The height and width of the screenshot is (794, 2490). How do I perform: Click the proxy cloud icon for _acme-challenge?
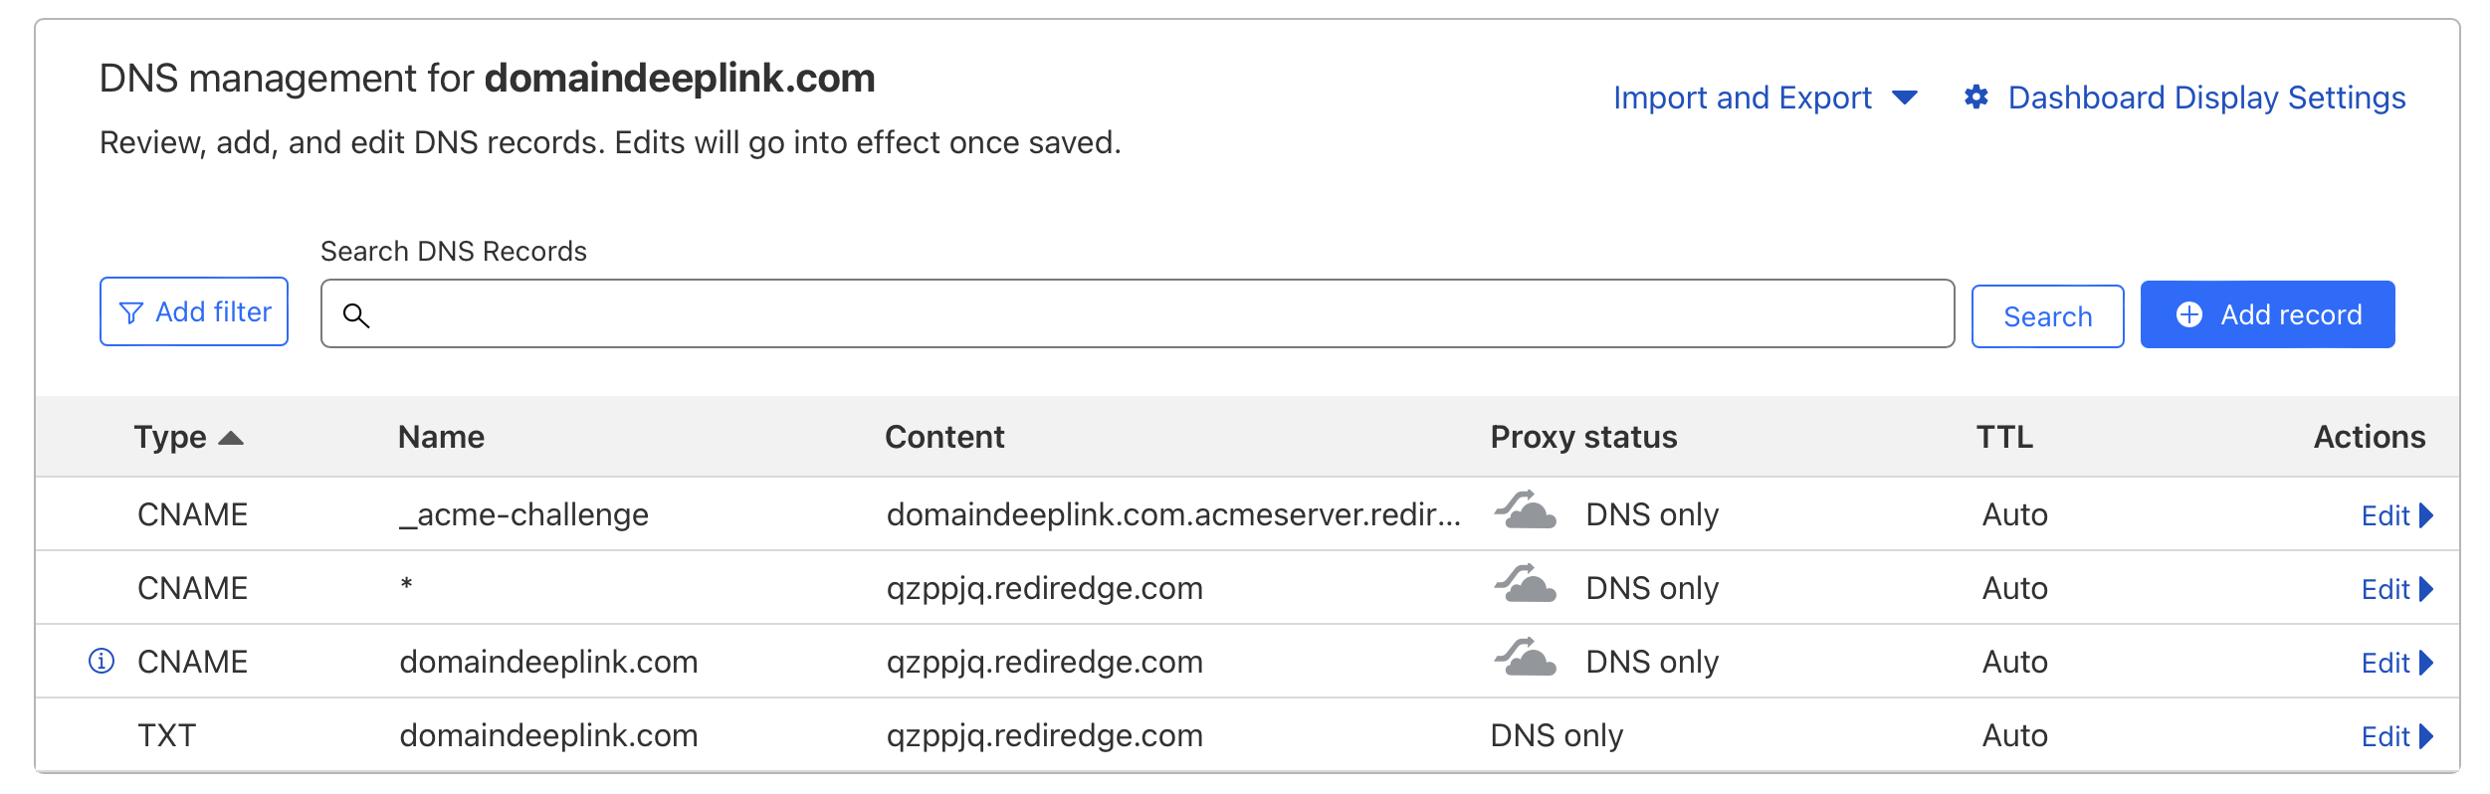pyautogui.click(x=1526, y=510)
